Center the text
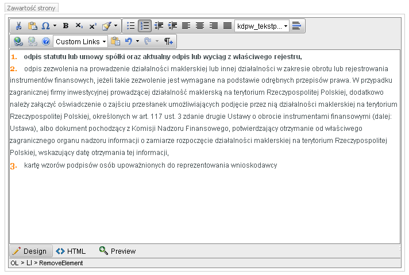Viewport: 409px width, 275px height. click(x=200, y=26)
